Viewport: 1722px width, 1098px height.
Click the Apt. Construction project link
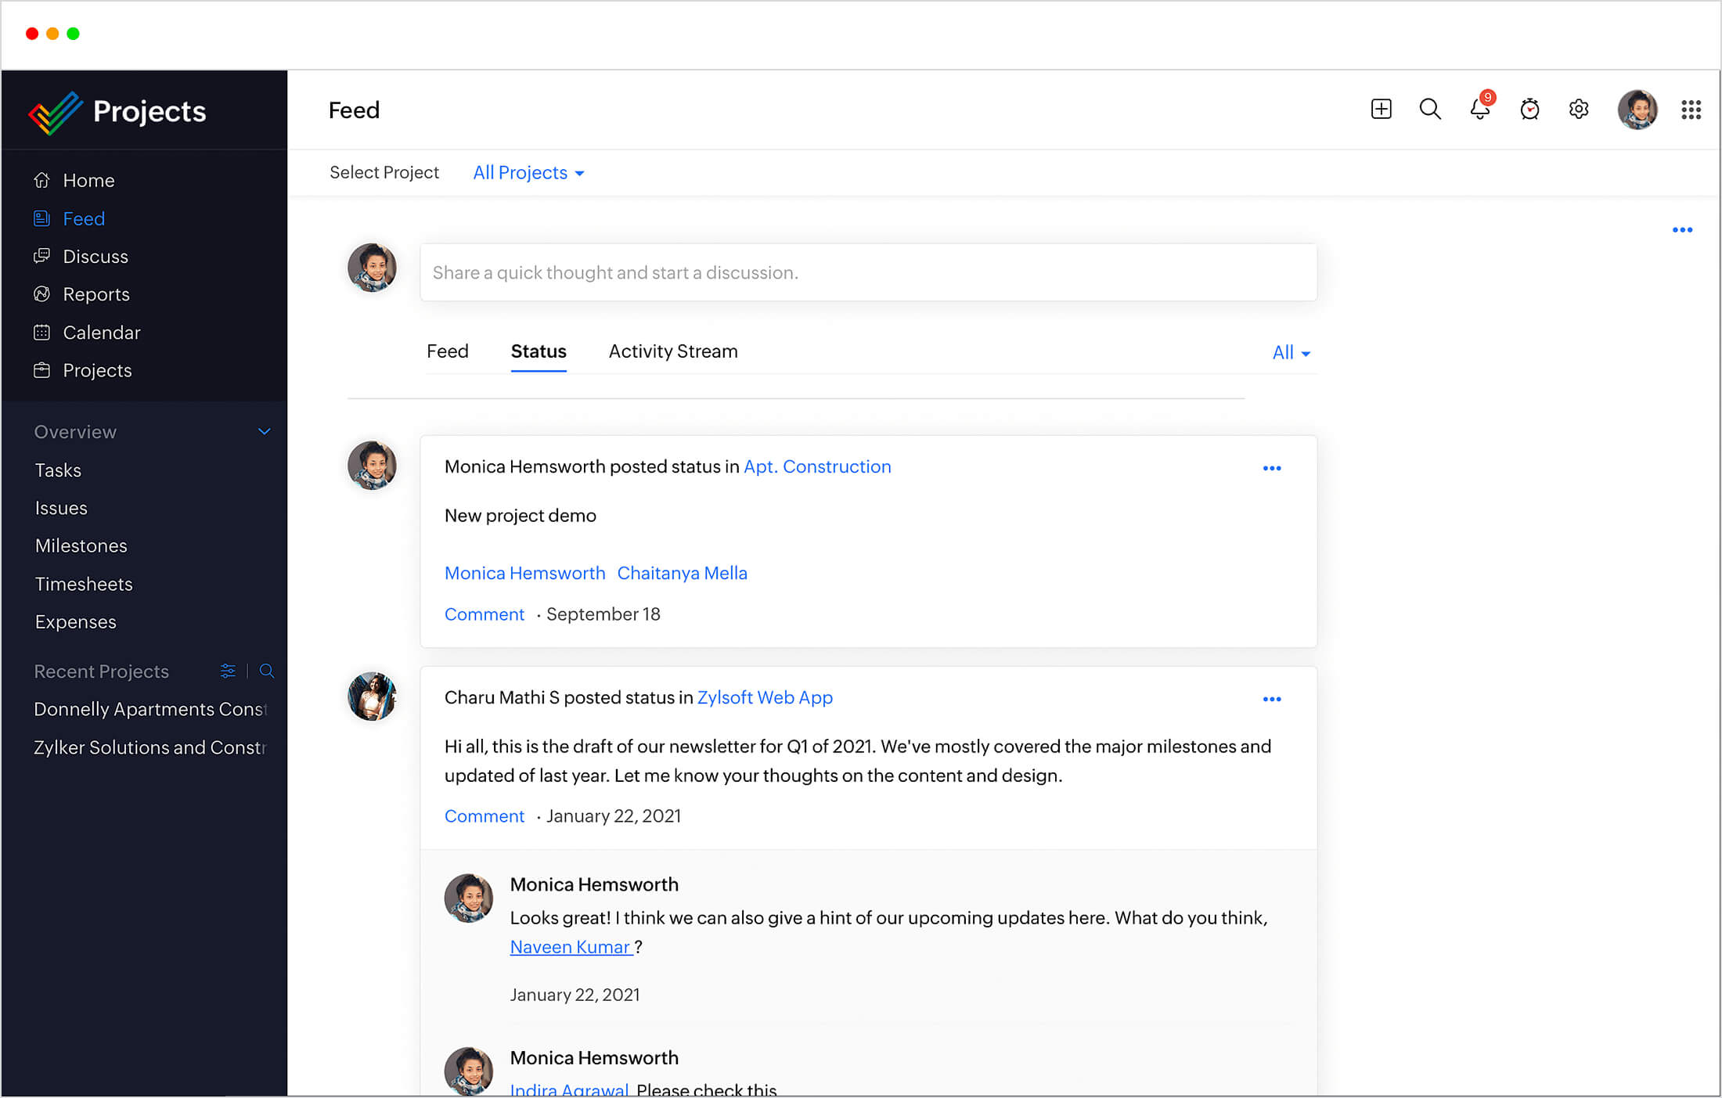tap(816, 466)
